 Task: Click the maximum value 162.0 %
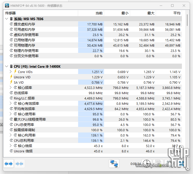coord(149,135)
